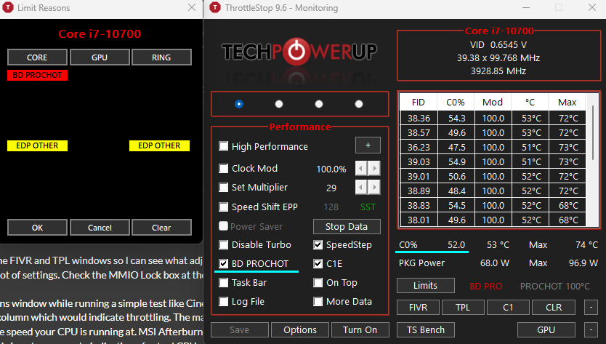Enable the Log File checkbox
The height and width of the screenshot is (344, 606).
[223, 301]
